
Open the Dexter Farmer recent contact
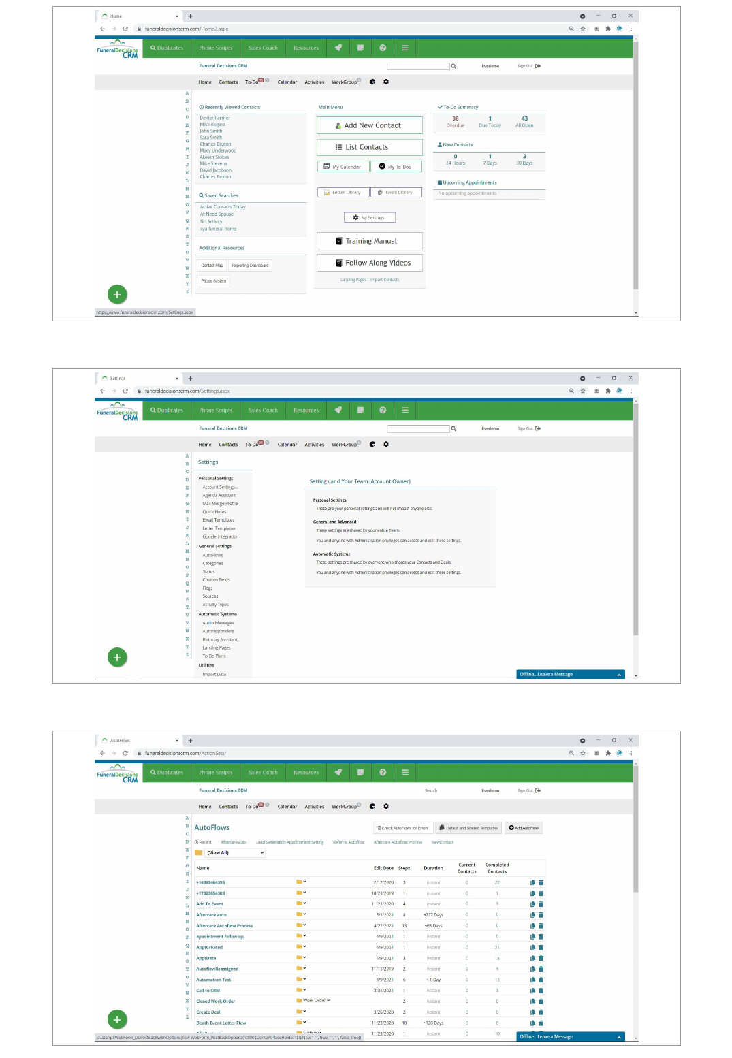(x=214, y=118)
